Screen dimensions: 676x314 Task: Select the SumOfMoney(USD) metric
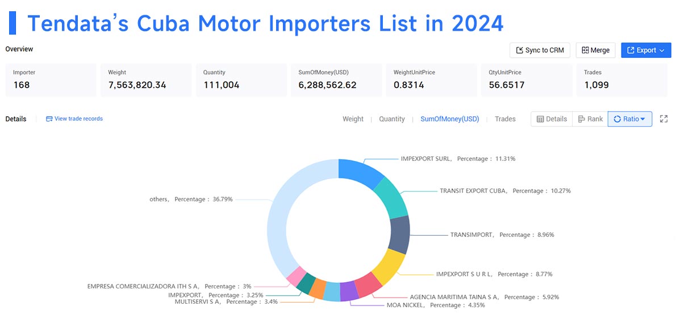[450, 119]
